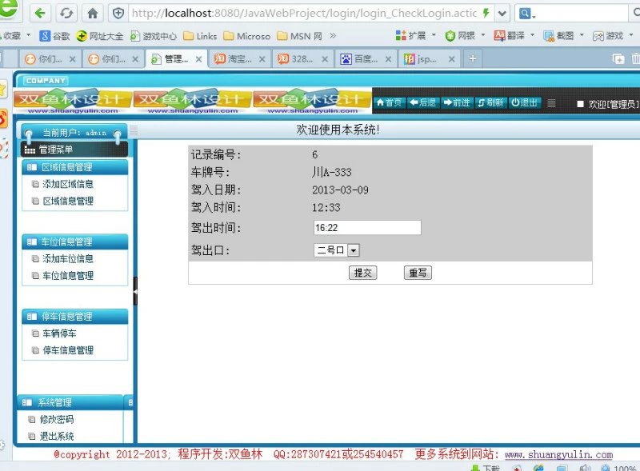This screenshot has width=640, height=471.
Task: Click the 退出 logout button in header
Action: pyautogui.click(x=525, y=102)
